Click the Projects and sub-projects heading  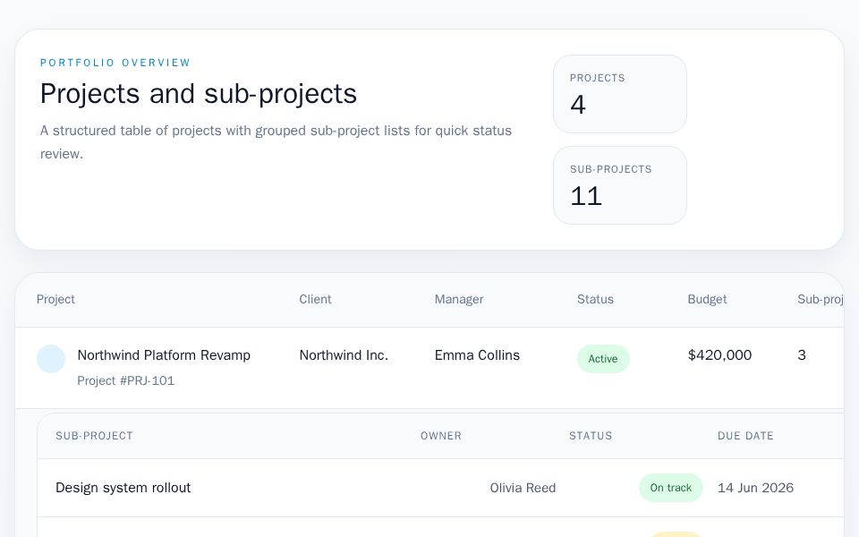[x=199, y=94]
